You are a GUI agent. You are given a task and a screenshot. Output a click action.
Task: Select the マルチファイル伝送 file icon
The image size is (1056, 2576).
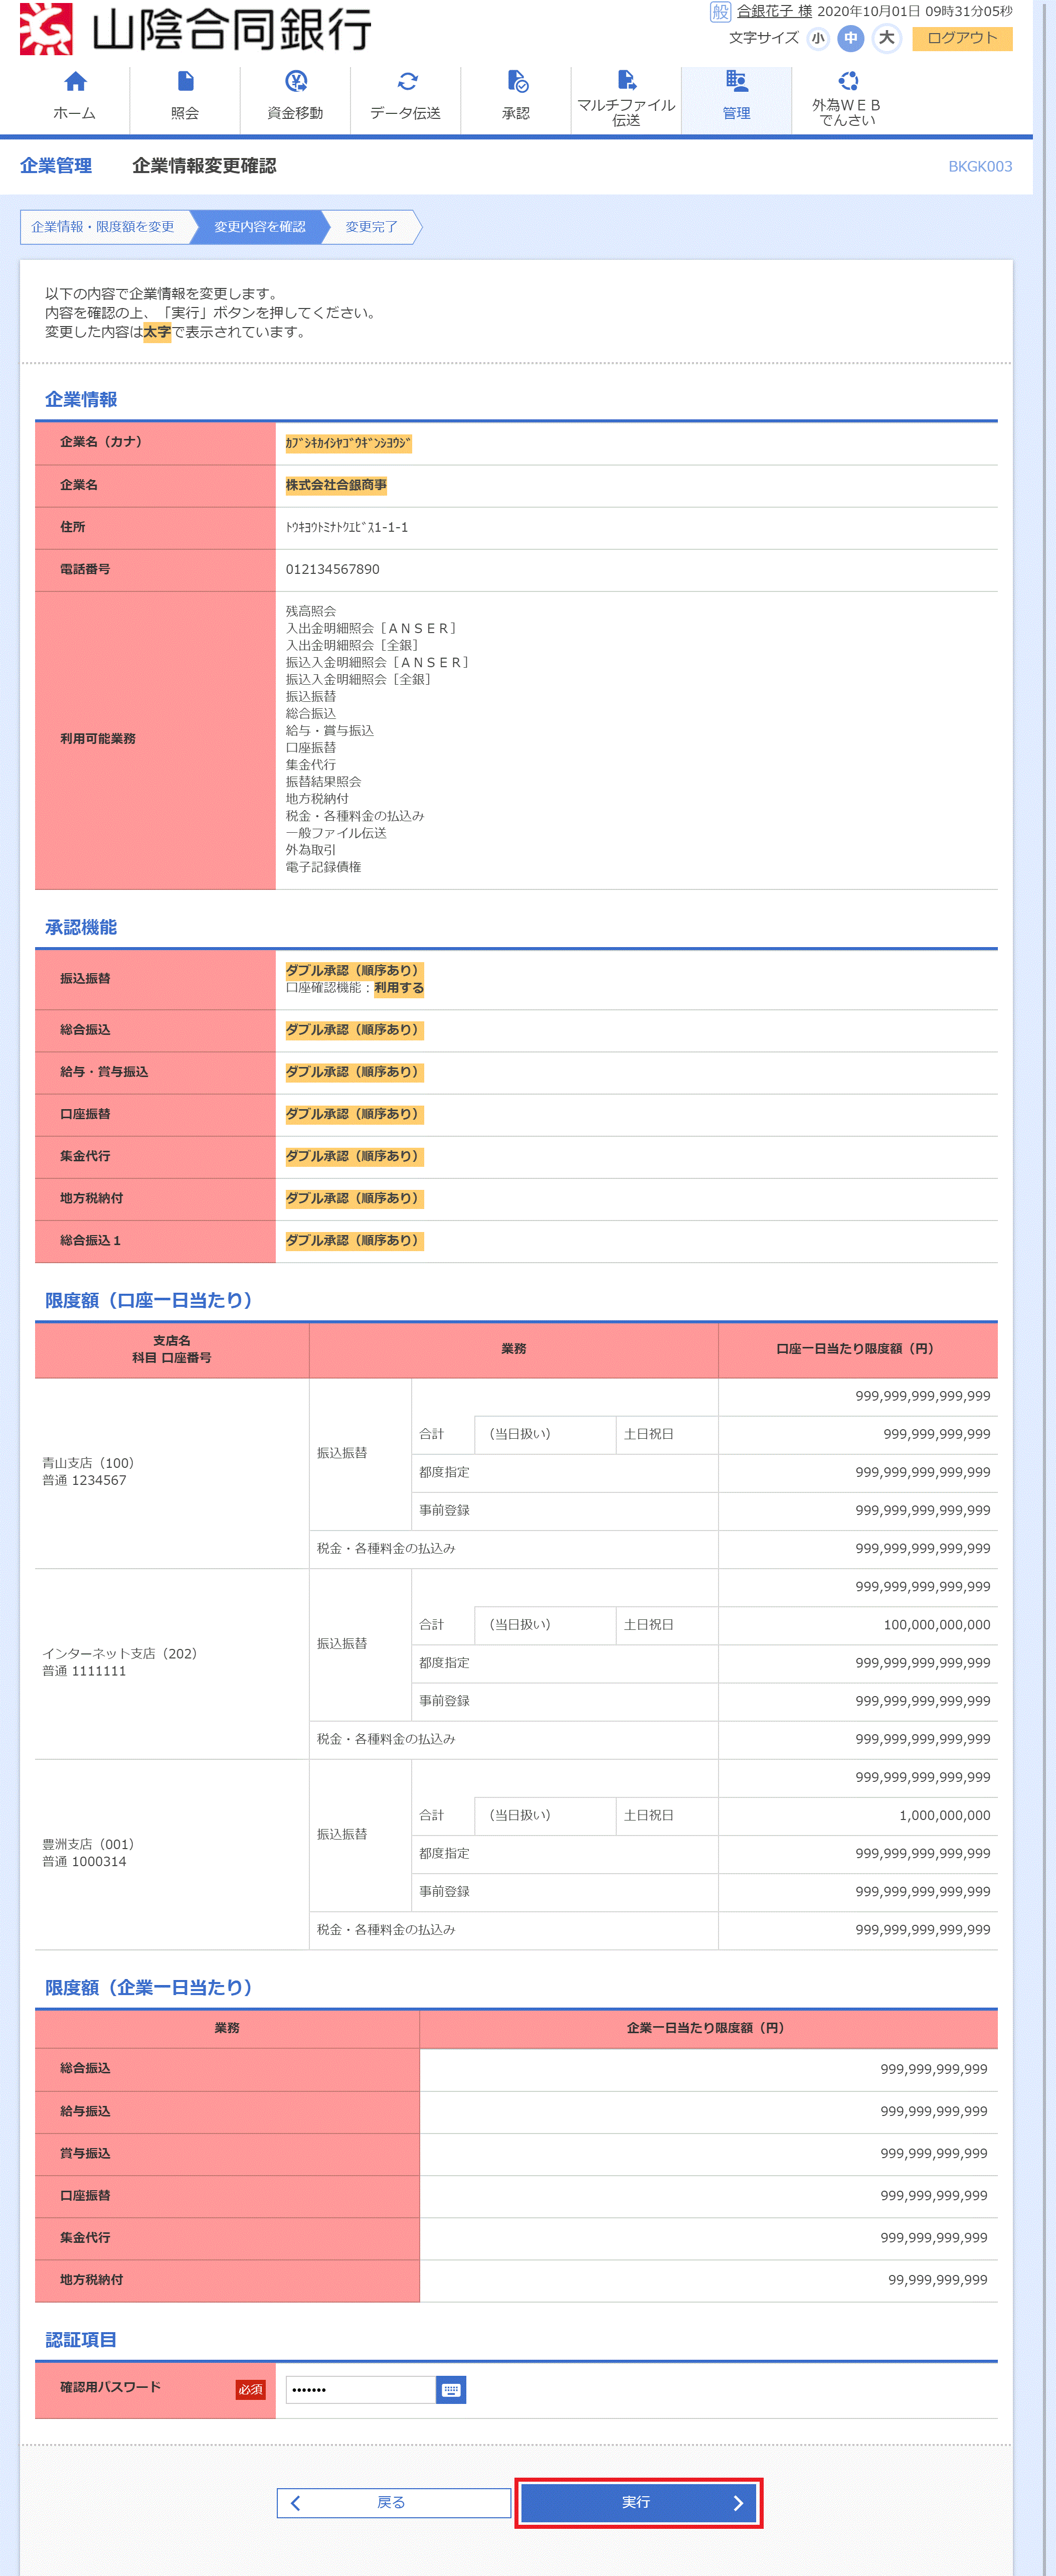coord(626,79)
